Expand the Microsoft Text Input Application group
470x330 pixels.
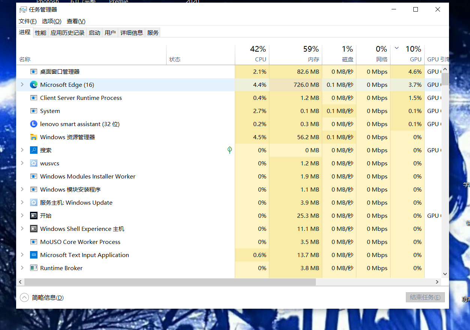(x=22, y=255)
